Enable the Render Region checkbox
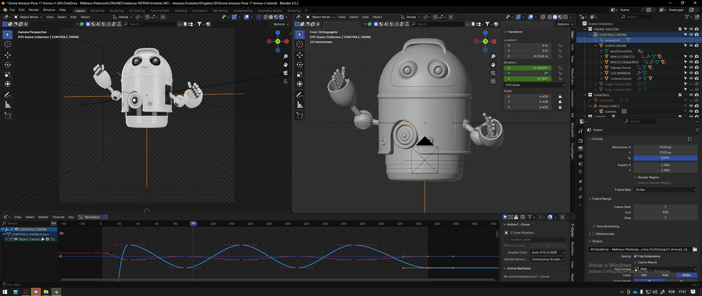Screen dimensions: 702x296 click(635, 177)
